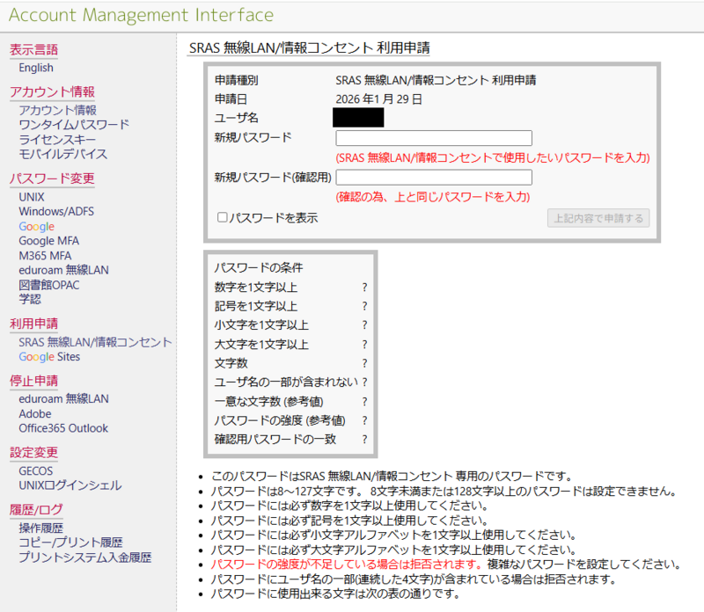Go to ワンタイムパスワード settings

pyautogui.click(x=74, y=125)
